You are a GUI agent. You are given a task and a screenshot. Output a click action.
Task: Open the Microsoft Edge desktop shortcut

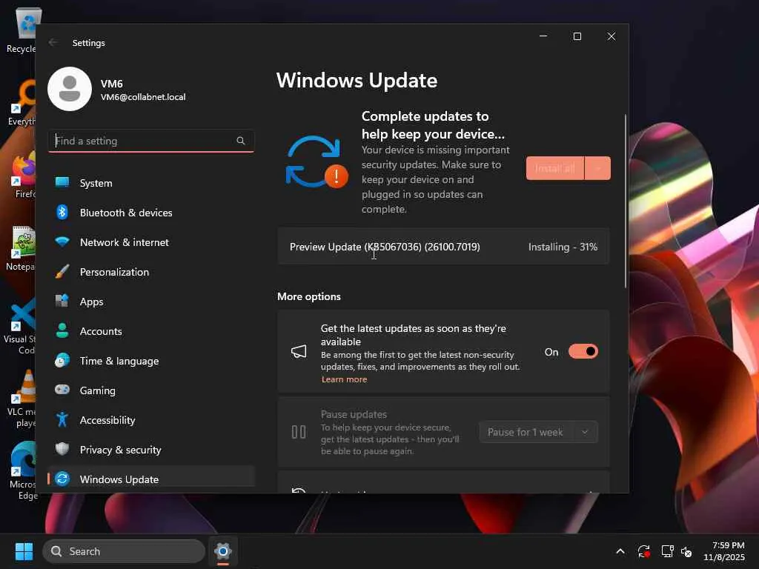pos(23,470)
